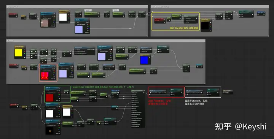Click the solid blue color preview
Screen dimensions: 274x139
pos(144,60)
